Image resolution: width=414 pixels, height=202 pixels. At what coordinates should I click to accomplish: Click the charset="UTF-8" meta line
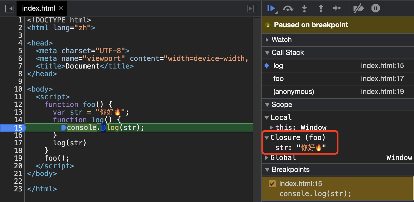pyautogui.click(x=83, y=51)
